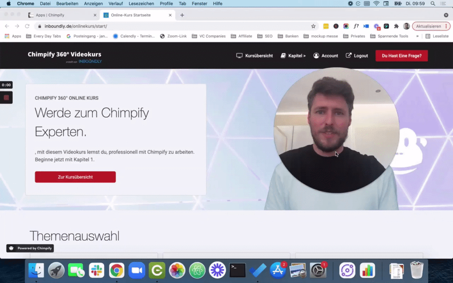This screenshot has width=453, height=283.
Task: Click the Wi-Fi status icon
Action: tap(376, 4)
